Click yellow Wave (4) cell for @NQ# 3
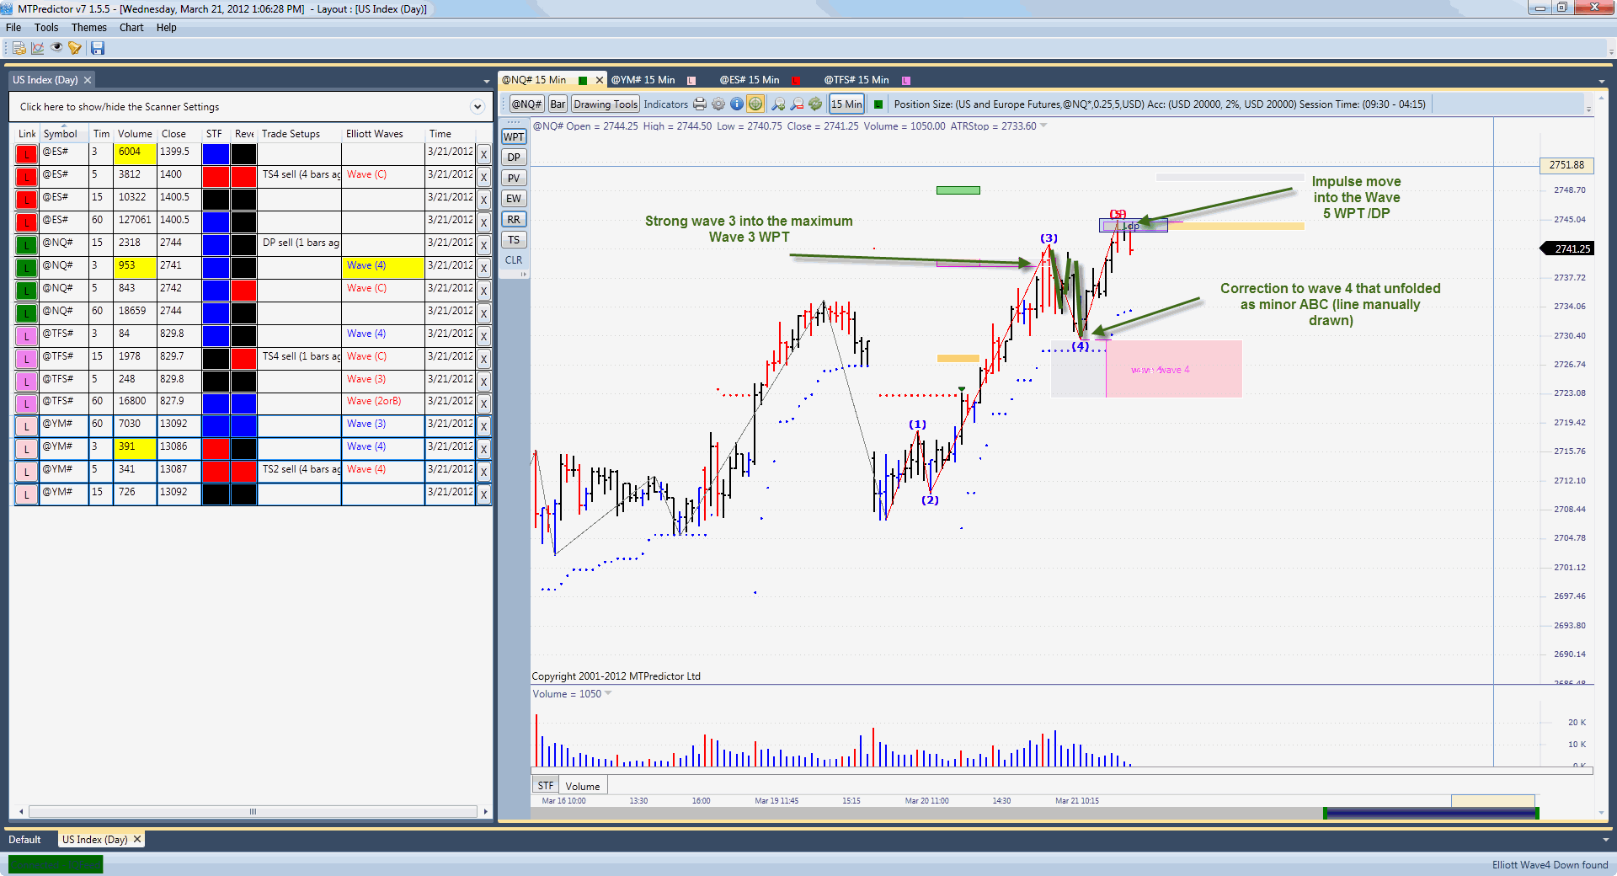This screenshot has width=1617, height=876. click(383, 268)
